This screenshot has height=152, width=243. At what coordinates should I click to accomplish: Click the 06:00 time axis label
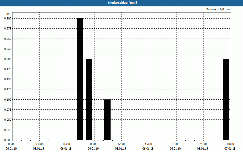click(x=67, y=144)
